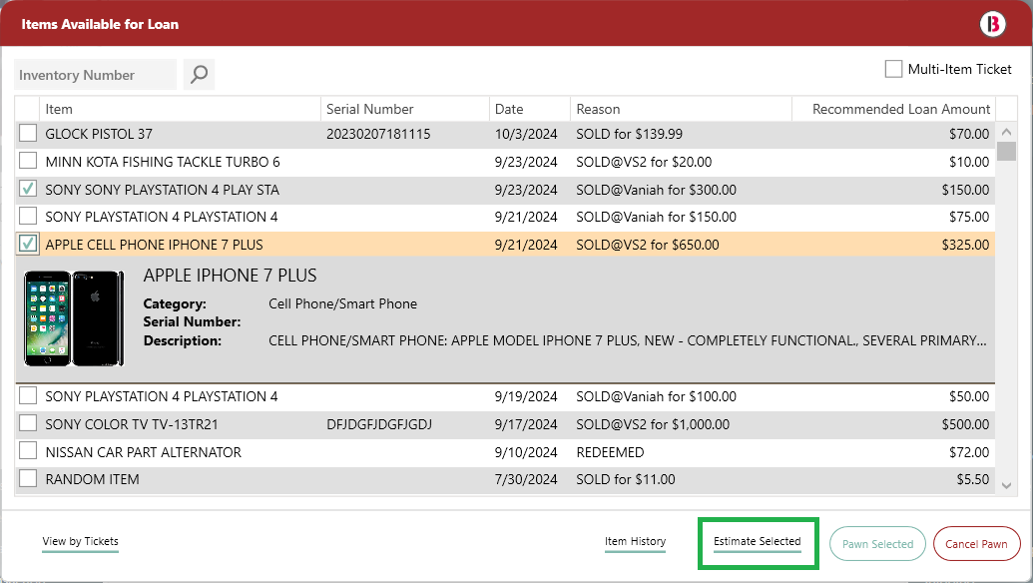Screen dimensions: 1033x583
Task: Open the iPhone 7 Plus product thumbnail
Action: [74, 318]
